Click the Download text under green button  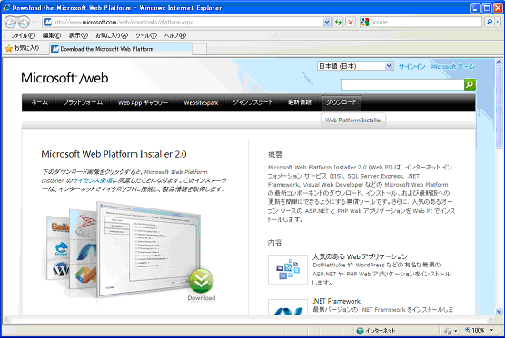click(202, 298)
